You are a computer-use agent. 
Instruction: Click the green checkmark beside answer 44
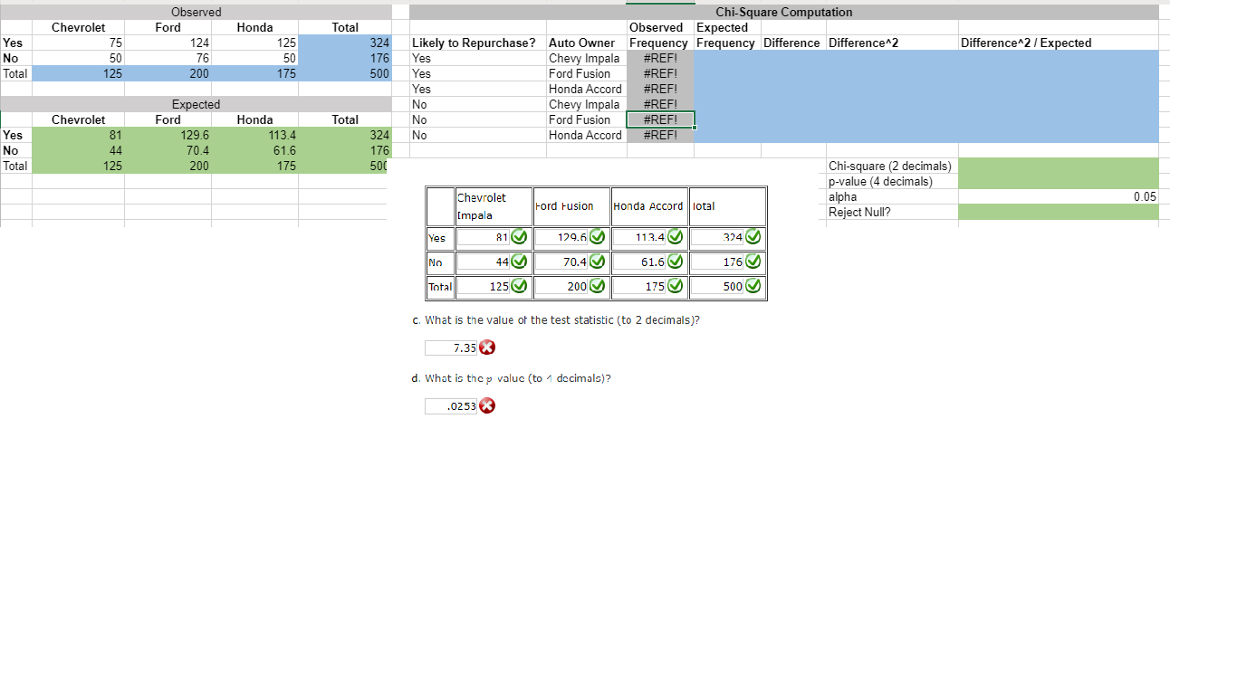click(x=520, y=262)
